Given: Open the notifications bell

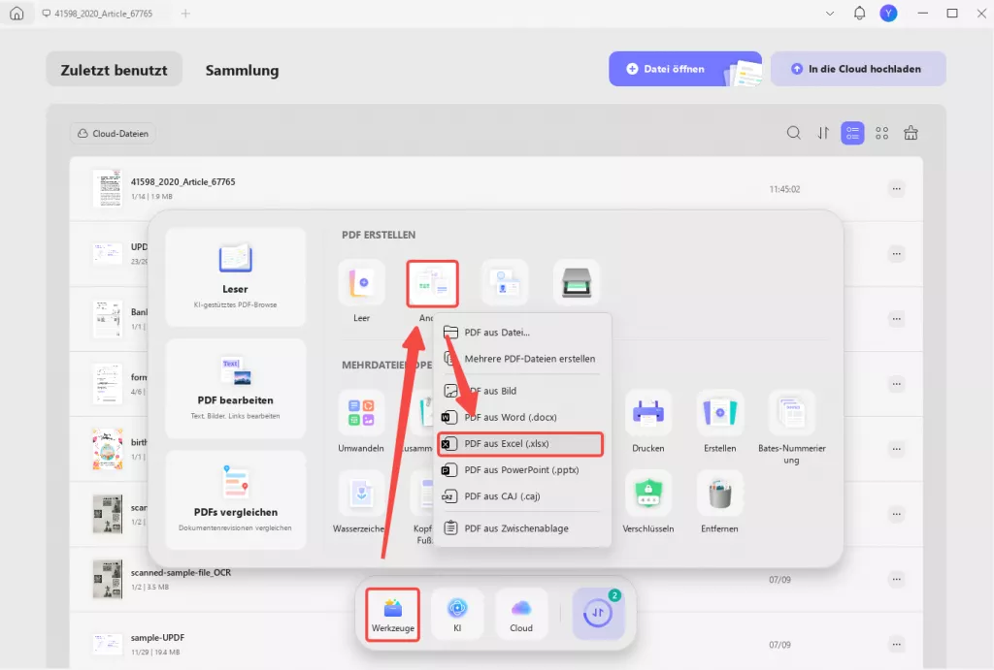Looking at the screenshot, I should (x=859, y=14).
